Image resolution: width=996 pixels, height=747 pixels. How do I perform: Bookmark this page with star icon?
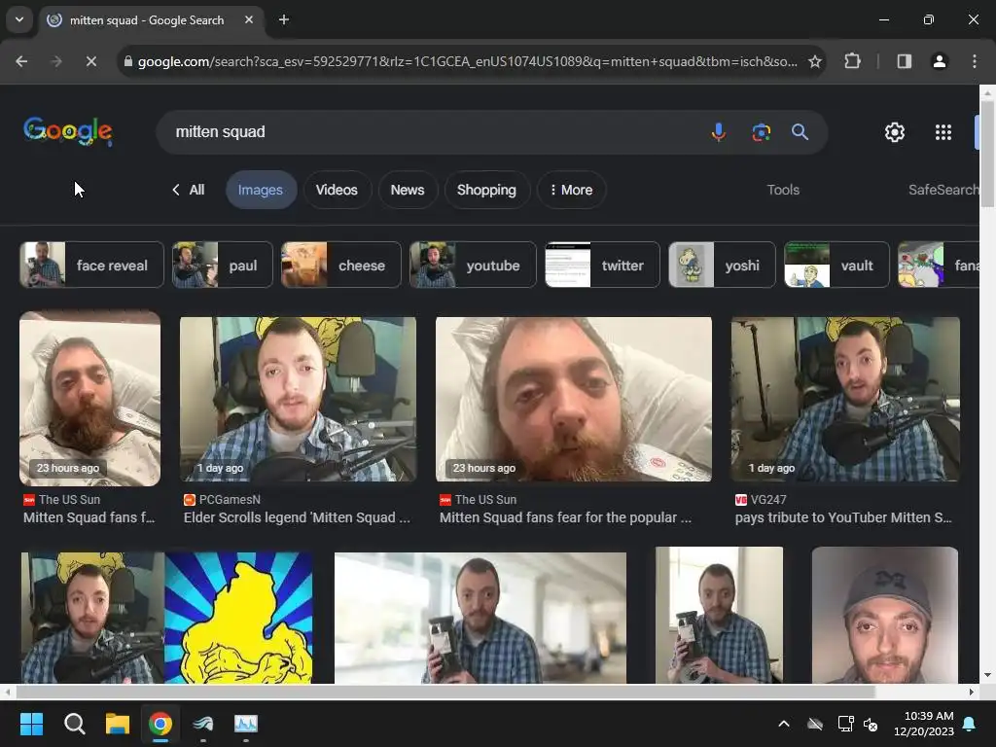[815, 61]
